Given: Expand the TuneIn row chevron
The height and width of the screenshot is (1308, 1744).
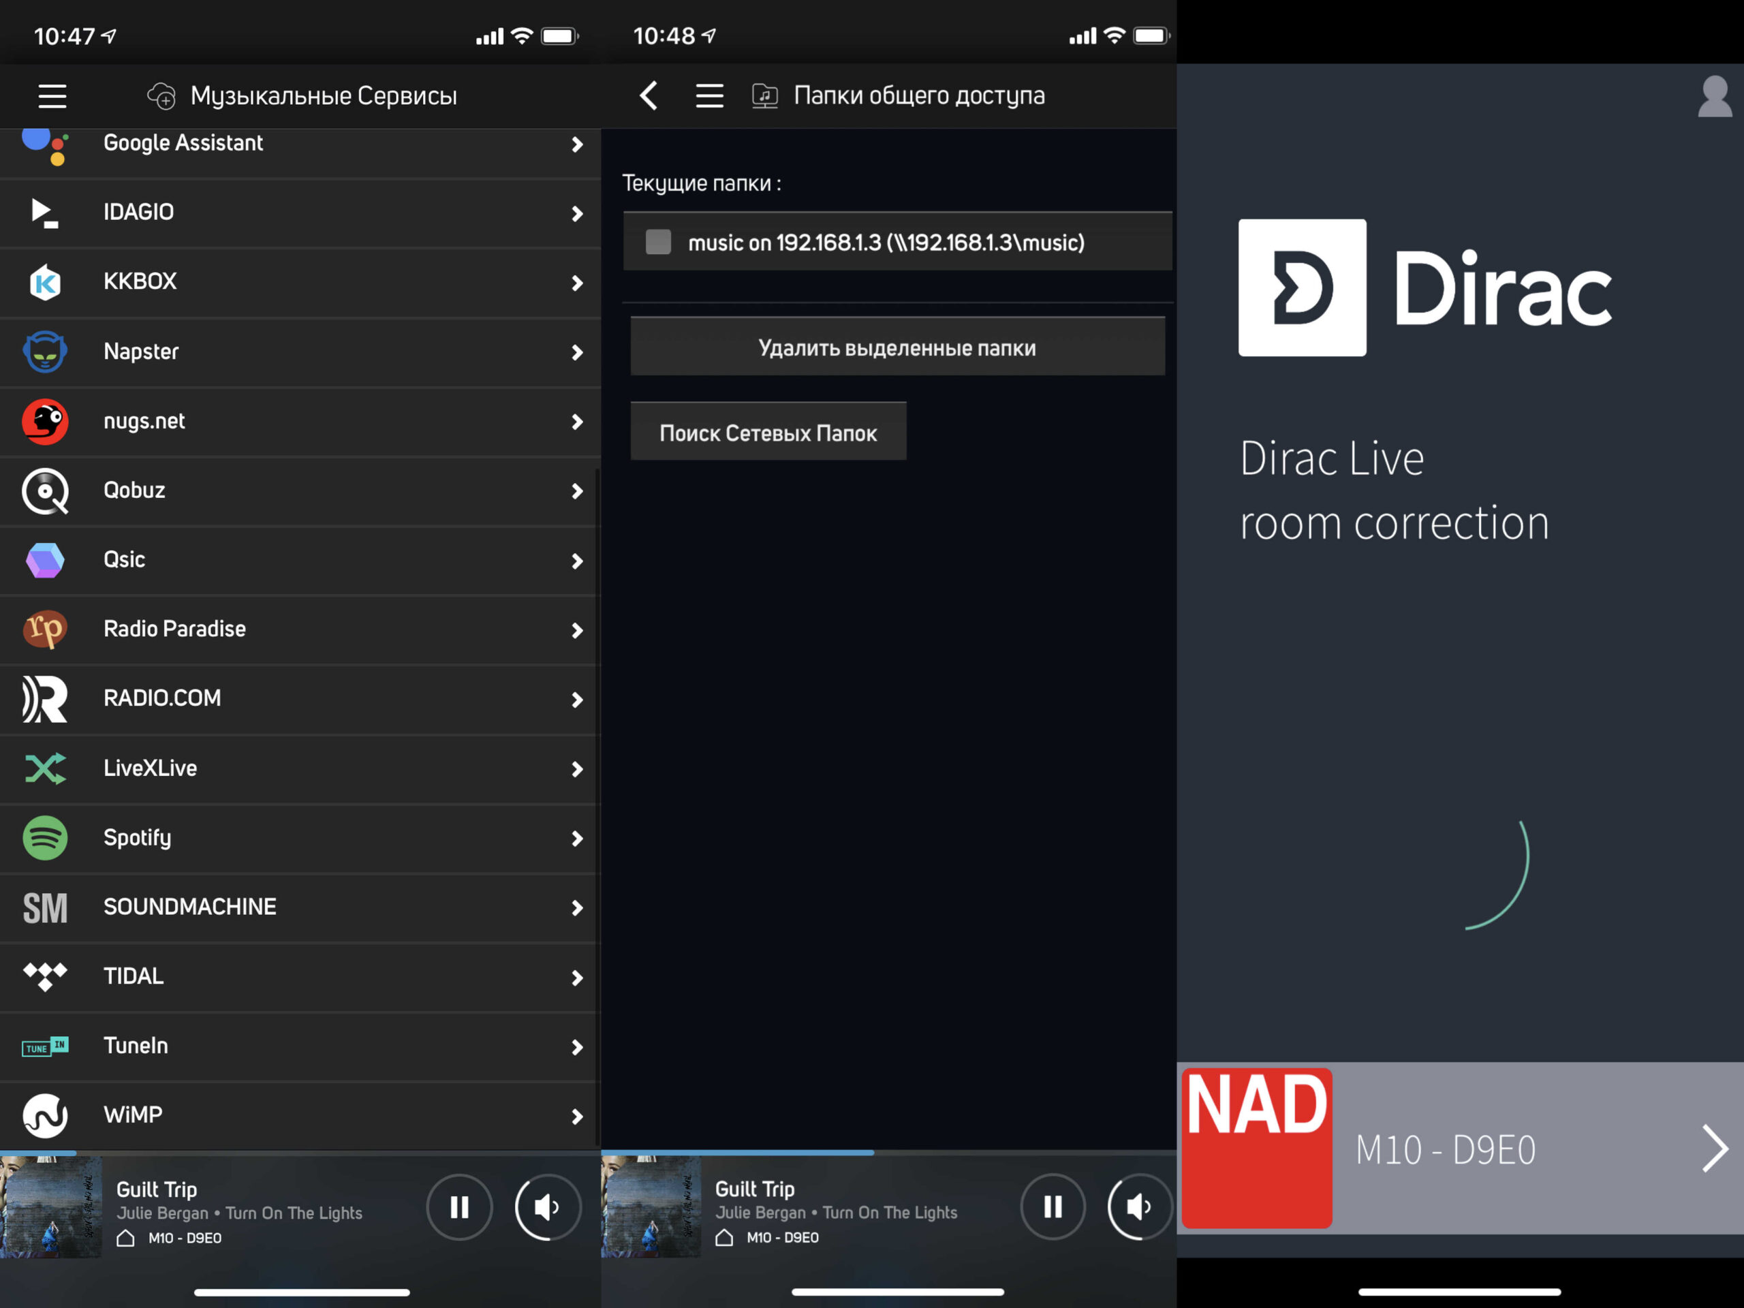Looking at the screenshot, I should point(577,1047).
